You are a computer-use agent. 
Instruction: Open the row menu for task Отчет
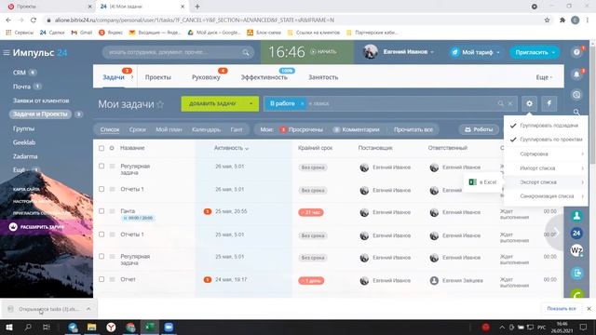pyautogui.click(x=112, y=279)
